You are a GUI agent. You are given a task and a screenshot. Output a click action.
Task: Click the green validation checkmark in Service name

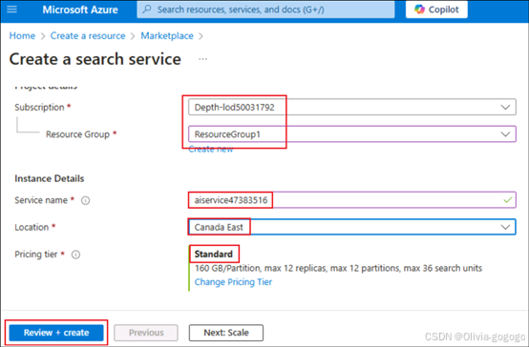(x=507, y=200)
